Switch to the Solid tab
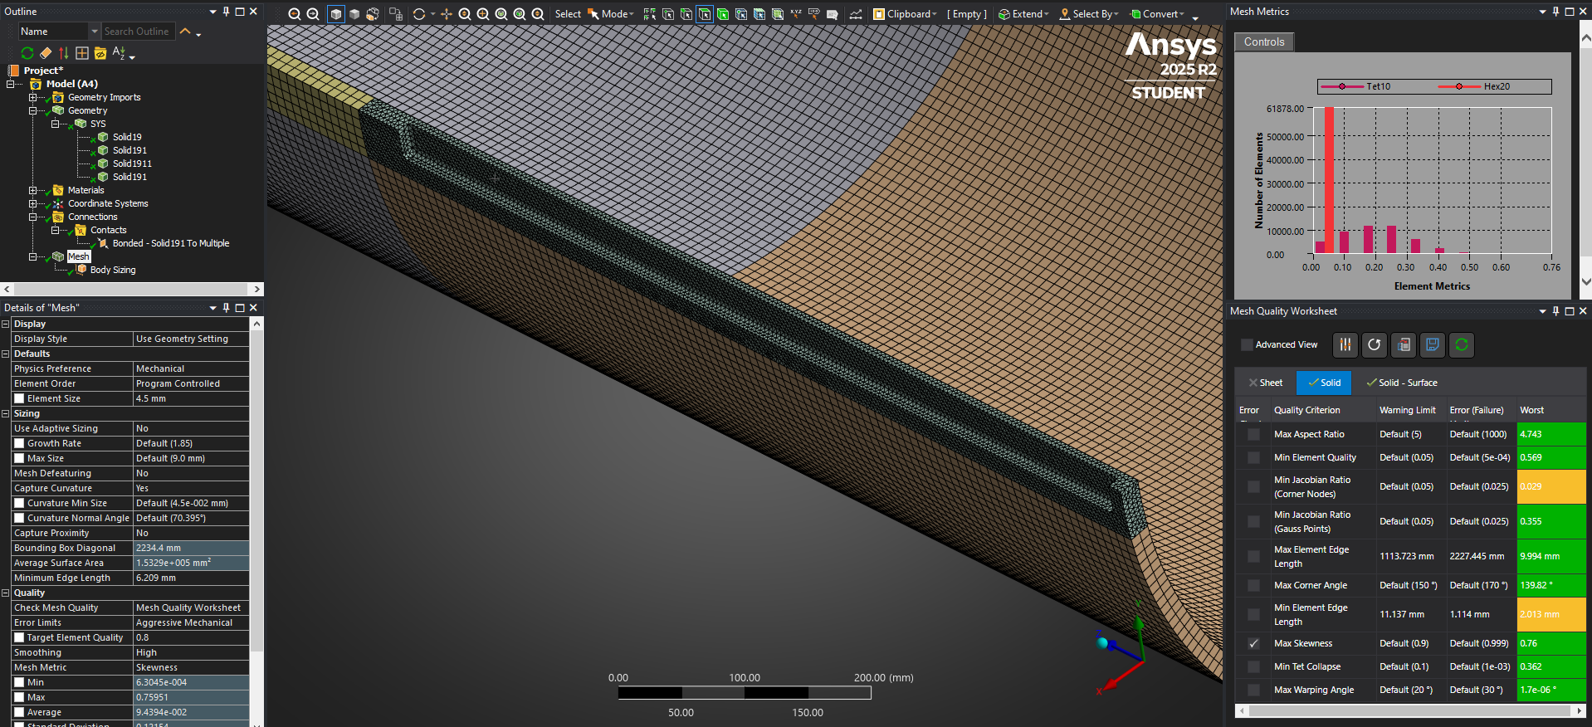 click(1324, 383)
